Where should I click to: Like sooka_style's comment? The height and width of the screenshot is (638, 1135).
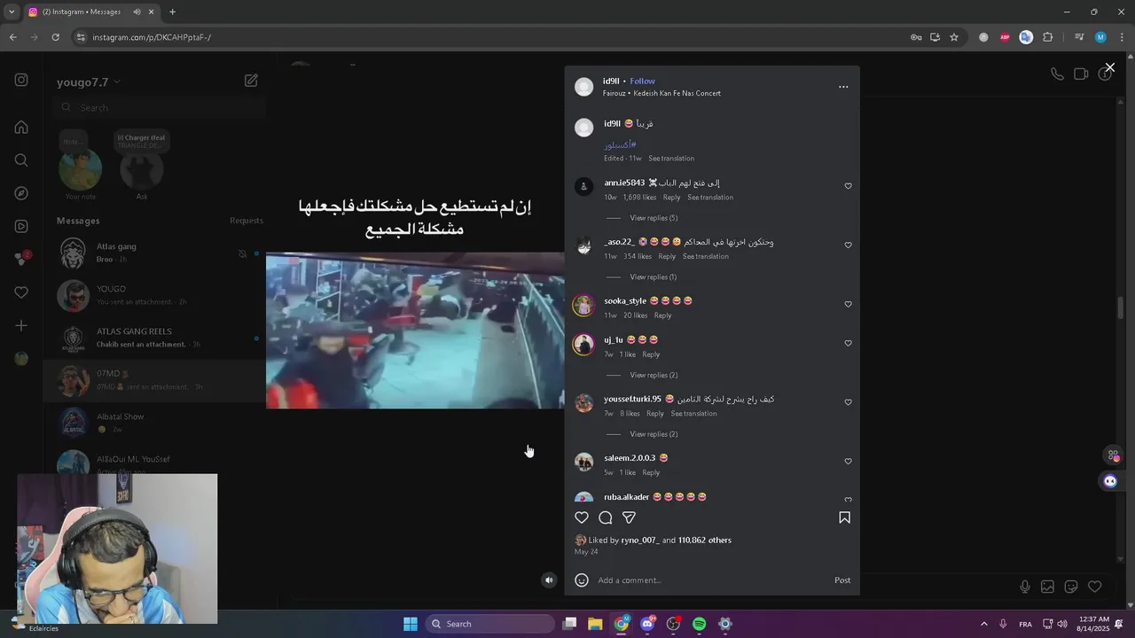tap(848, 304)
